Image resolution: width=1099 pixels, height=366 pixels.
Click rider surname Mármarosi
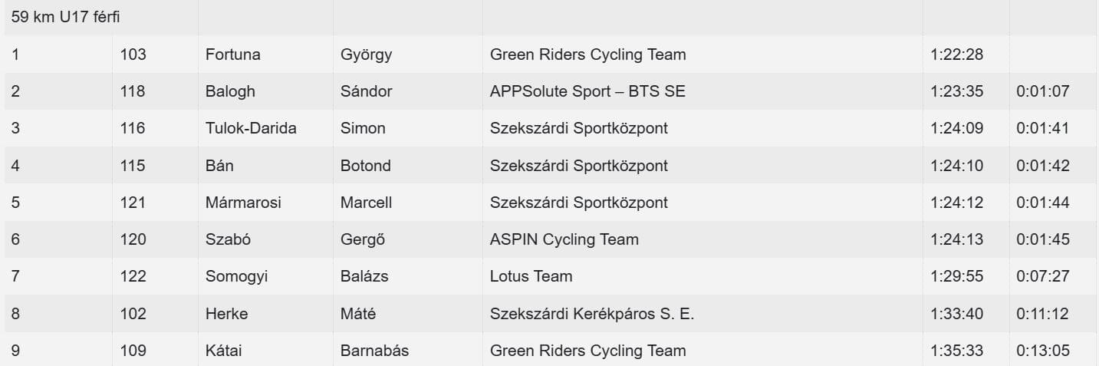coord(243,203)
